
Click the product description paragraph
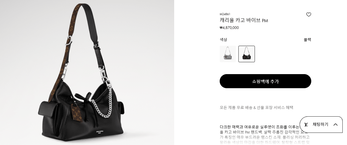point(265,135)
